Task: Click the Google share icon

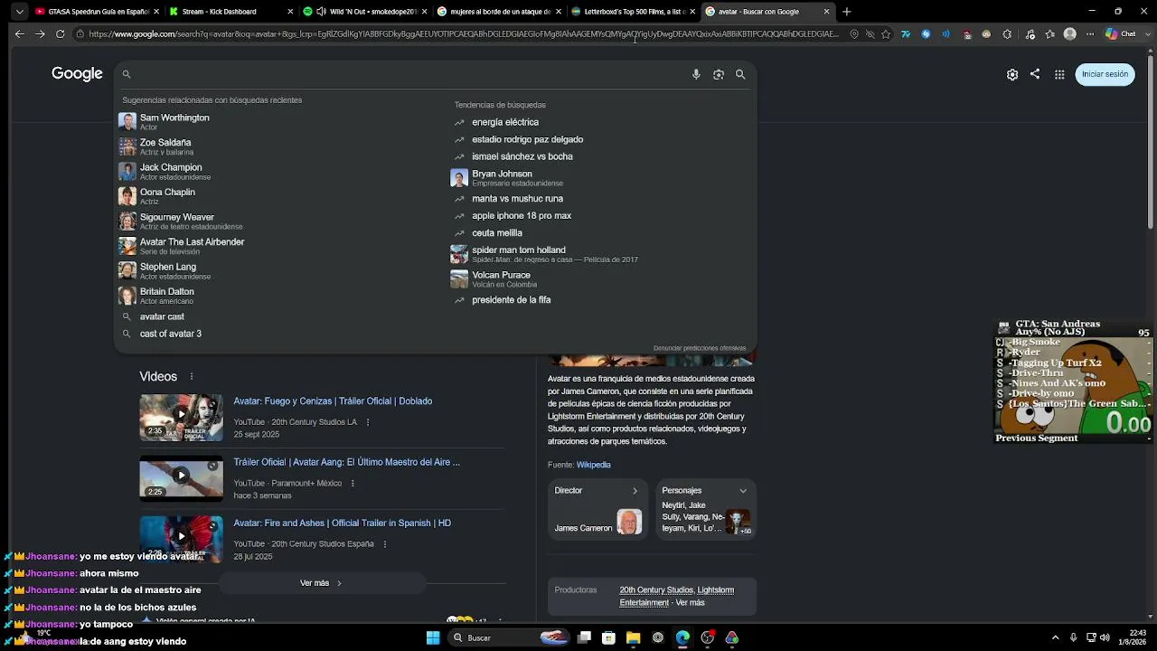Action: [x=1035, y=74]
